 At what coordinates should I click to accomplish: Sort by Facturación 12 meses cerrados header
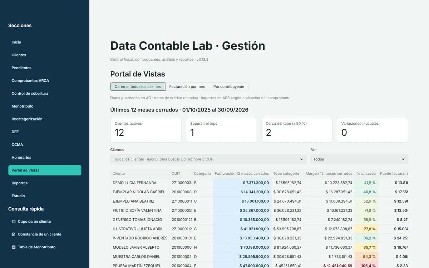[242, 174]
